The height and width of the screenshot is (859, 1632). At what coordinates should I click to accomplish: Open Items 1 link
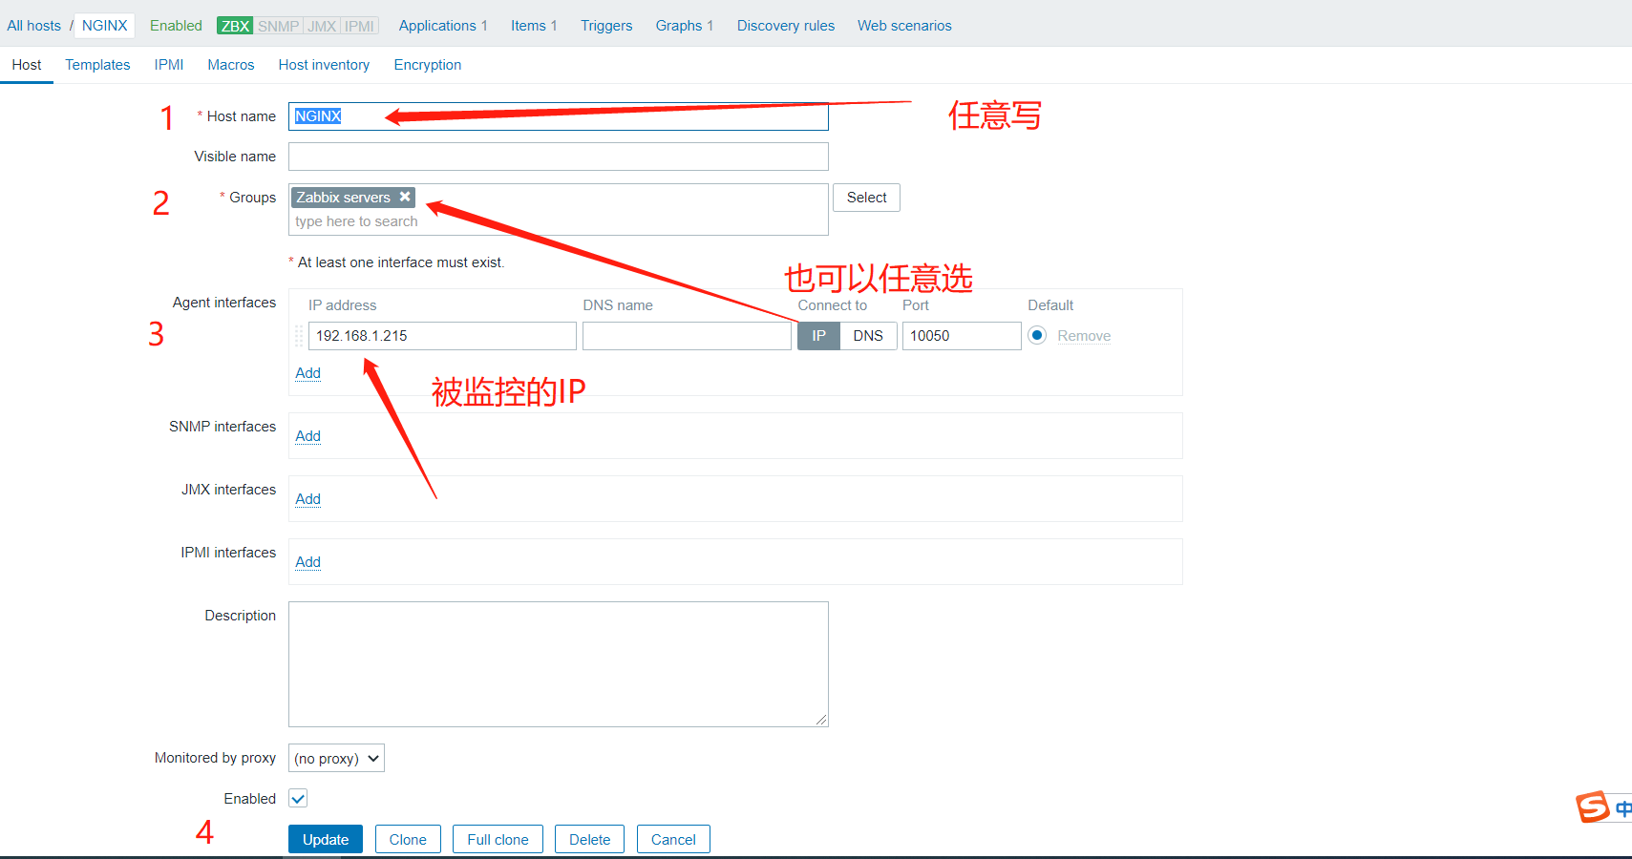pyautogui.click(x=534, y=26)
